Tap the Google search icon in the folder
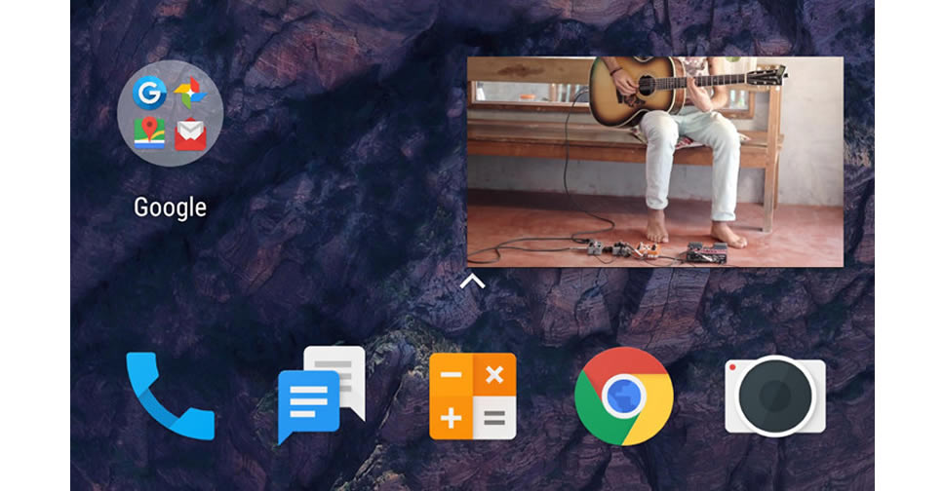Image resolution: width=944 pixels, height=491 pixels. click(148, 93)
